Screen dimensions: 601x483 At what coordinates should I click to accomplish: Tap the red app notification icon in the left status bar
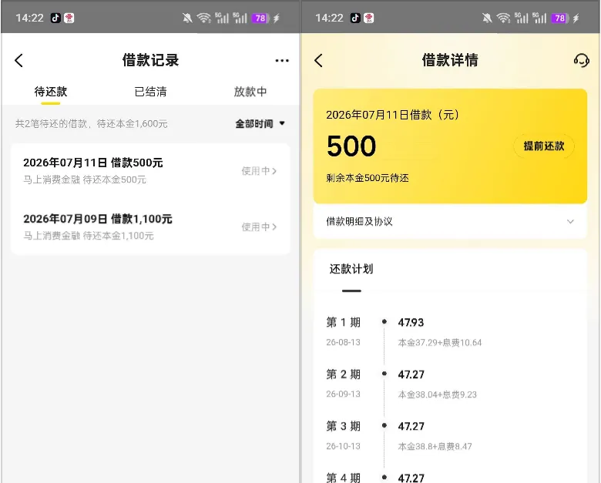[69, 18]
